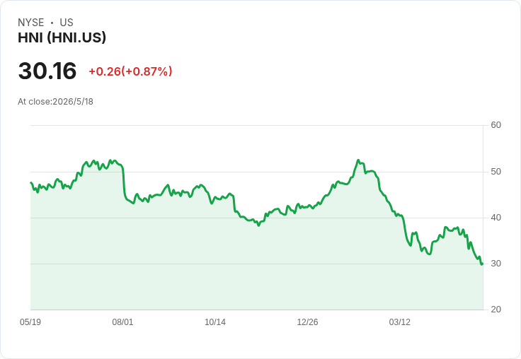Click the last data point on the chart line
The height and width of the screenshot is (359, 521).
(482, 264)
